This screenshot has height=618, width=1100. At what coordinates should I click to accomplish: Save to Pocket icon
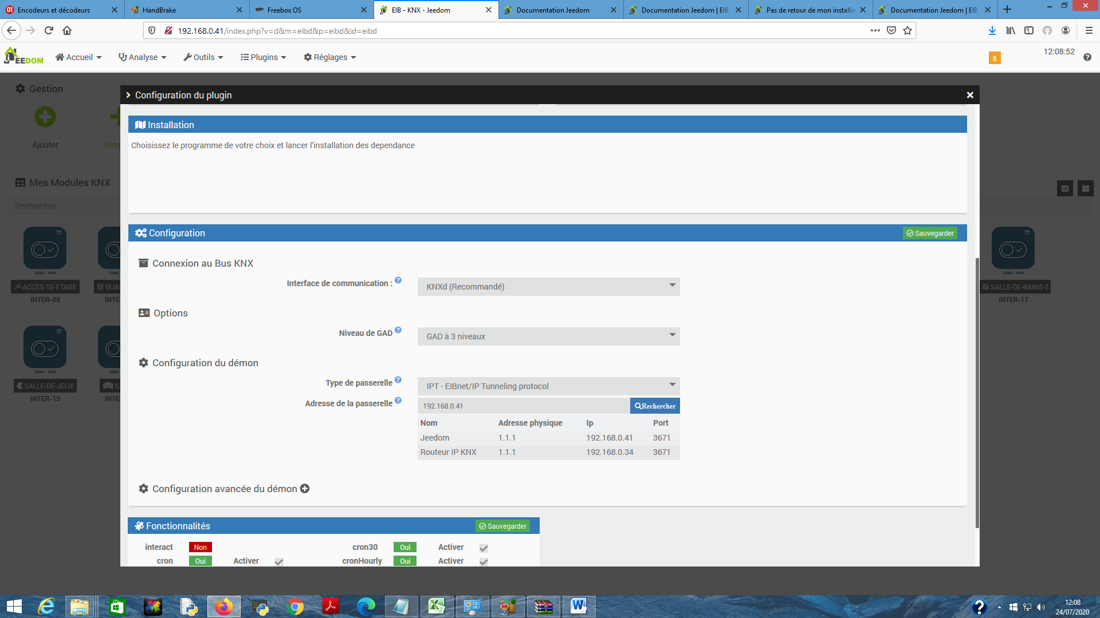pyautogui.click(x=891, y=30)
